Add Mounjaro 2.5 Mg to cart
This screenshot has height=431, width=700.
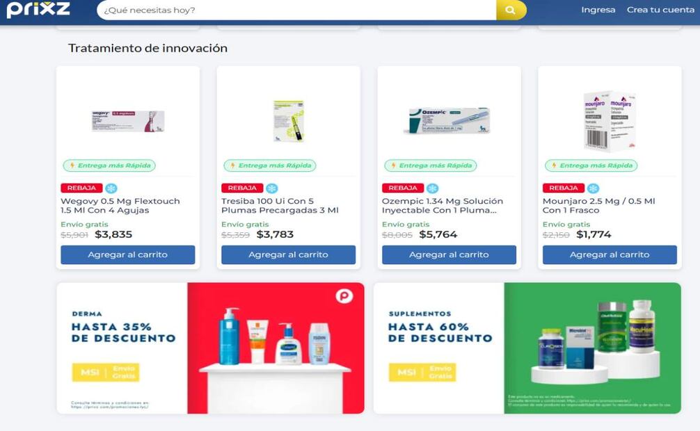(610, 254)
